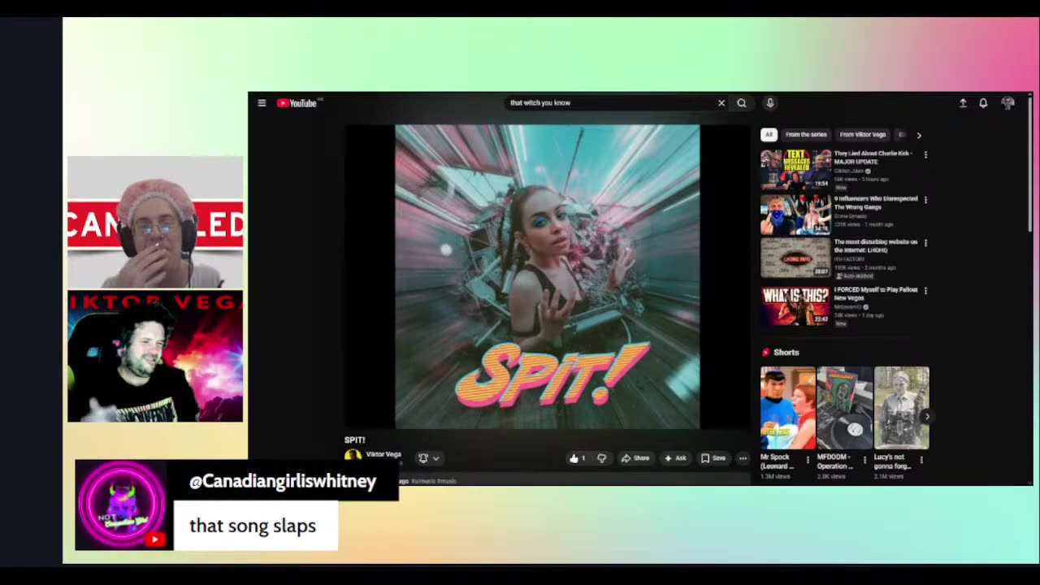Open 'I FORCED Myself to Play Fallout' title
Image resolution: width=1040 pixels, height=585 pixels.
coord(875,293)
